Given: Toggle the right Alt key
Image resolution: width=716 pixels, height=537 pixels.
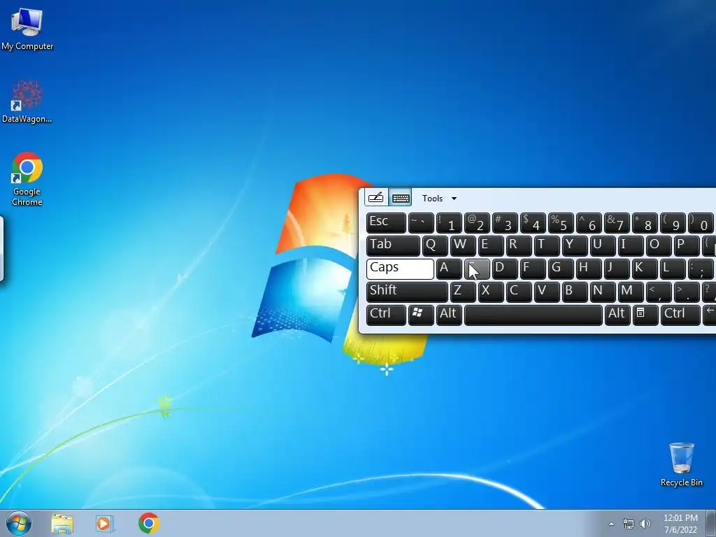Looking at the screenshot, I should click(617, 315).
